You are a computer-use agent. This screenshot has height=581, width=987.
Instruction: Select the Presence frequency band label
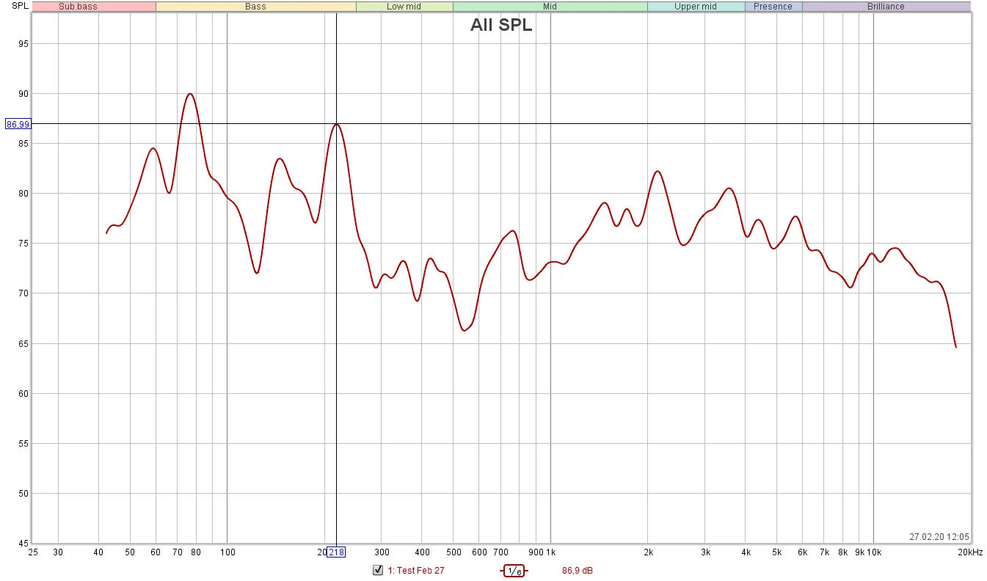(x=773, y=7)
